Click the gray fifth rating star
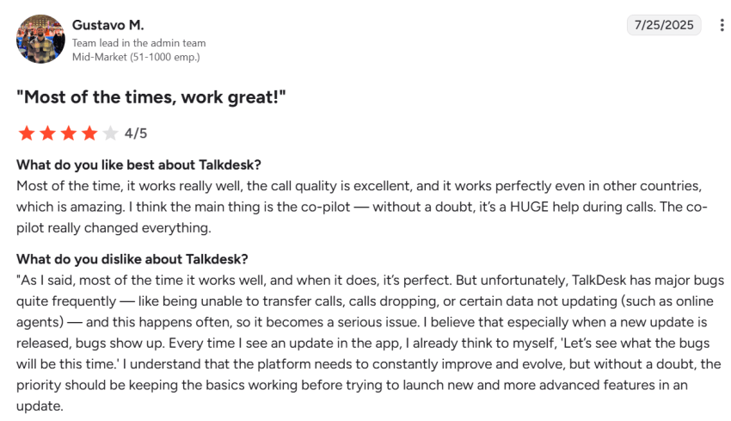Screen dimensions: 731x421 110,133
